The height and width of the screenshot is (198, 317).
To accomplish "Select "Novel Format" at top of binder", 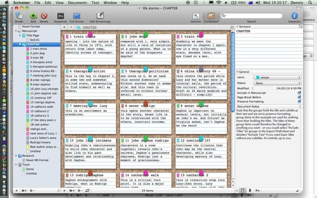I will pos(31,27).
